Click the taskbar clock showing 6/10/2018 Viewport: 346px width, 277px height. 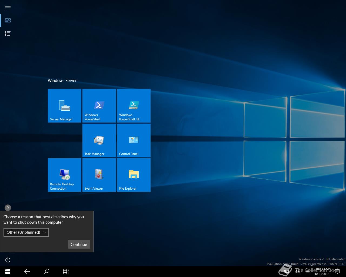[322, 272]
